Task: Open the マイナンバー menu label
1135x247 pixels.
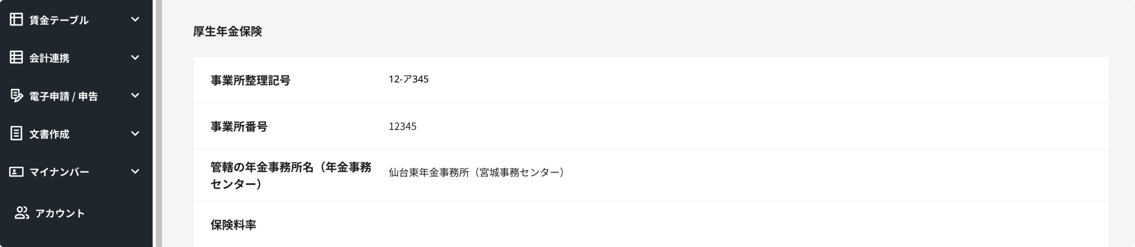Action: [x=59, y=172]
